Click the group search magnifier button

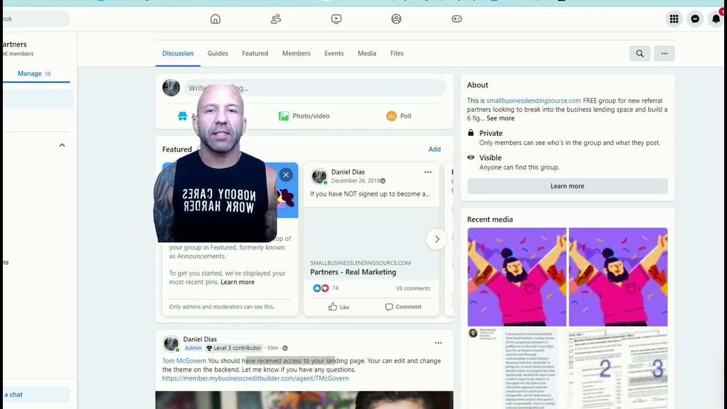pyautogui.click(x=640, y=53)
